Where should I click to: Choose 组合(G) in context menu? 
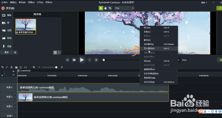[159, 61]
